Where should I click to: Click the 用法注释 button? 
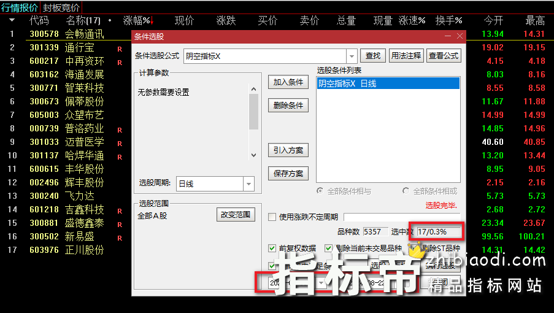[x=406, y=56]
